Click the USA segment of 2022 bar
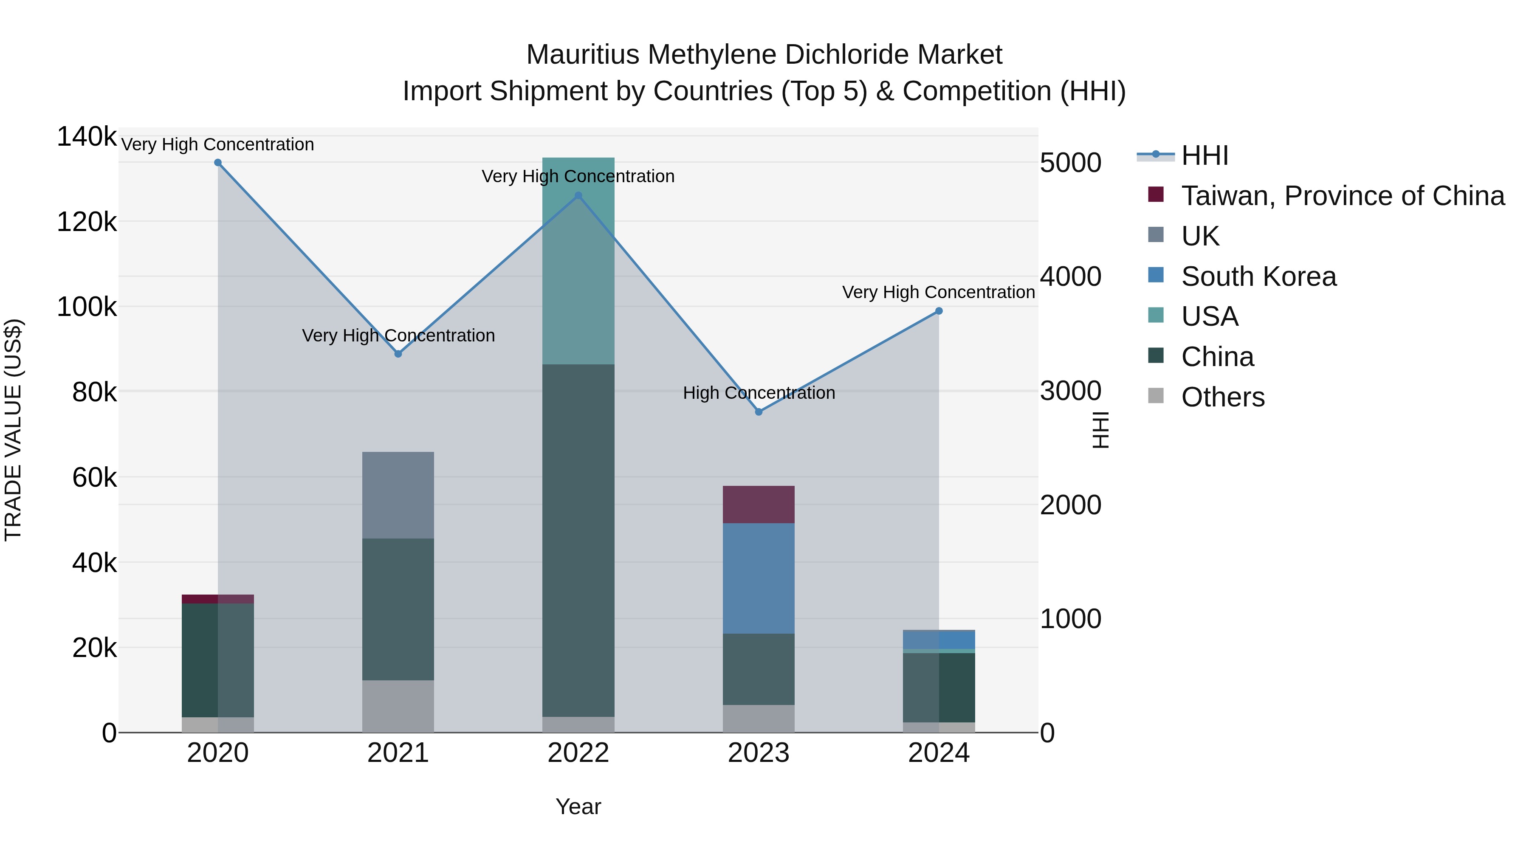Image resolution: width=1529 pixels, height=860 pixels. [579, 261]
